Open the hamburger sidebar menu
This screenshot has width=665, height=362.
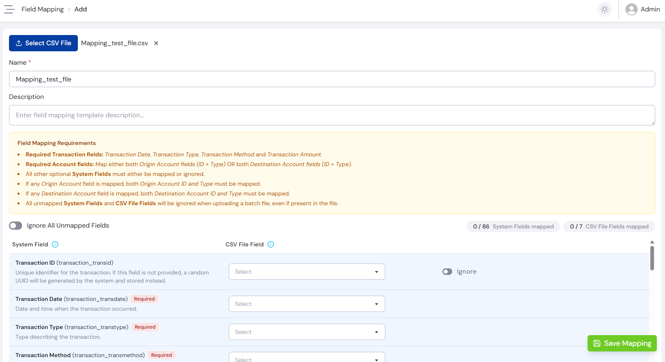point(9,9)
